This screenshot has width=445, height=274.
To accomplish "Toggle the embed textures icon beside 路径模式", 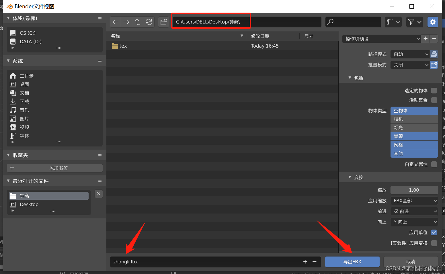I will [x=434, y=54].
